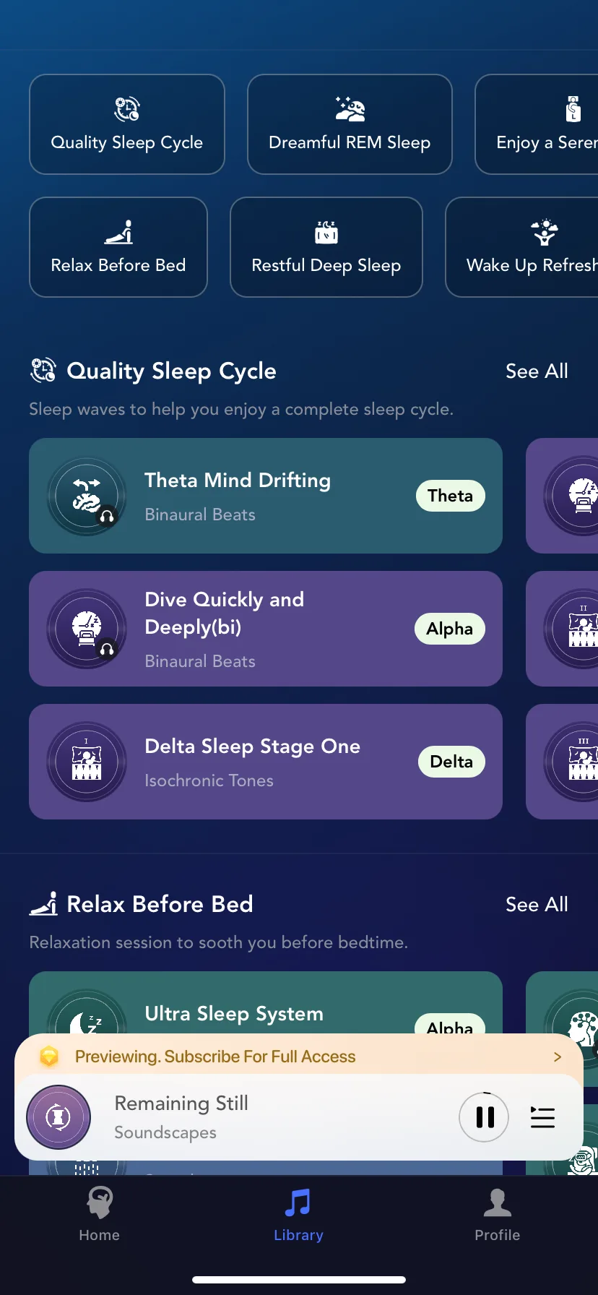The height and width of the screenshot is (1295, 598).
Task: Pause the Remaining Still soundscape
Action: click(x=485, y=1117)
